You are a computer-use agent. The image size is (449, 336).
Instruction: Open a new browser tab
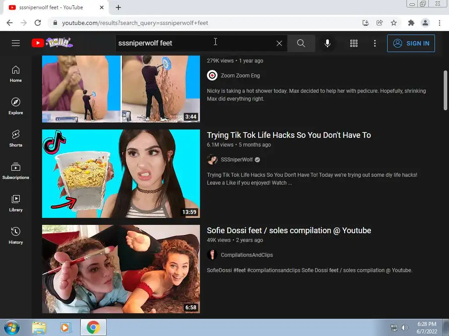tap(118, 7)
